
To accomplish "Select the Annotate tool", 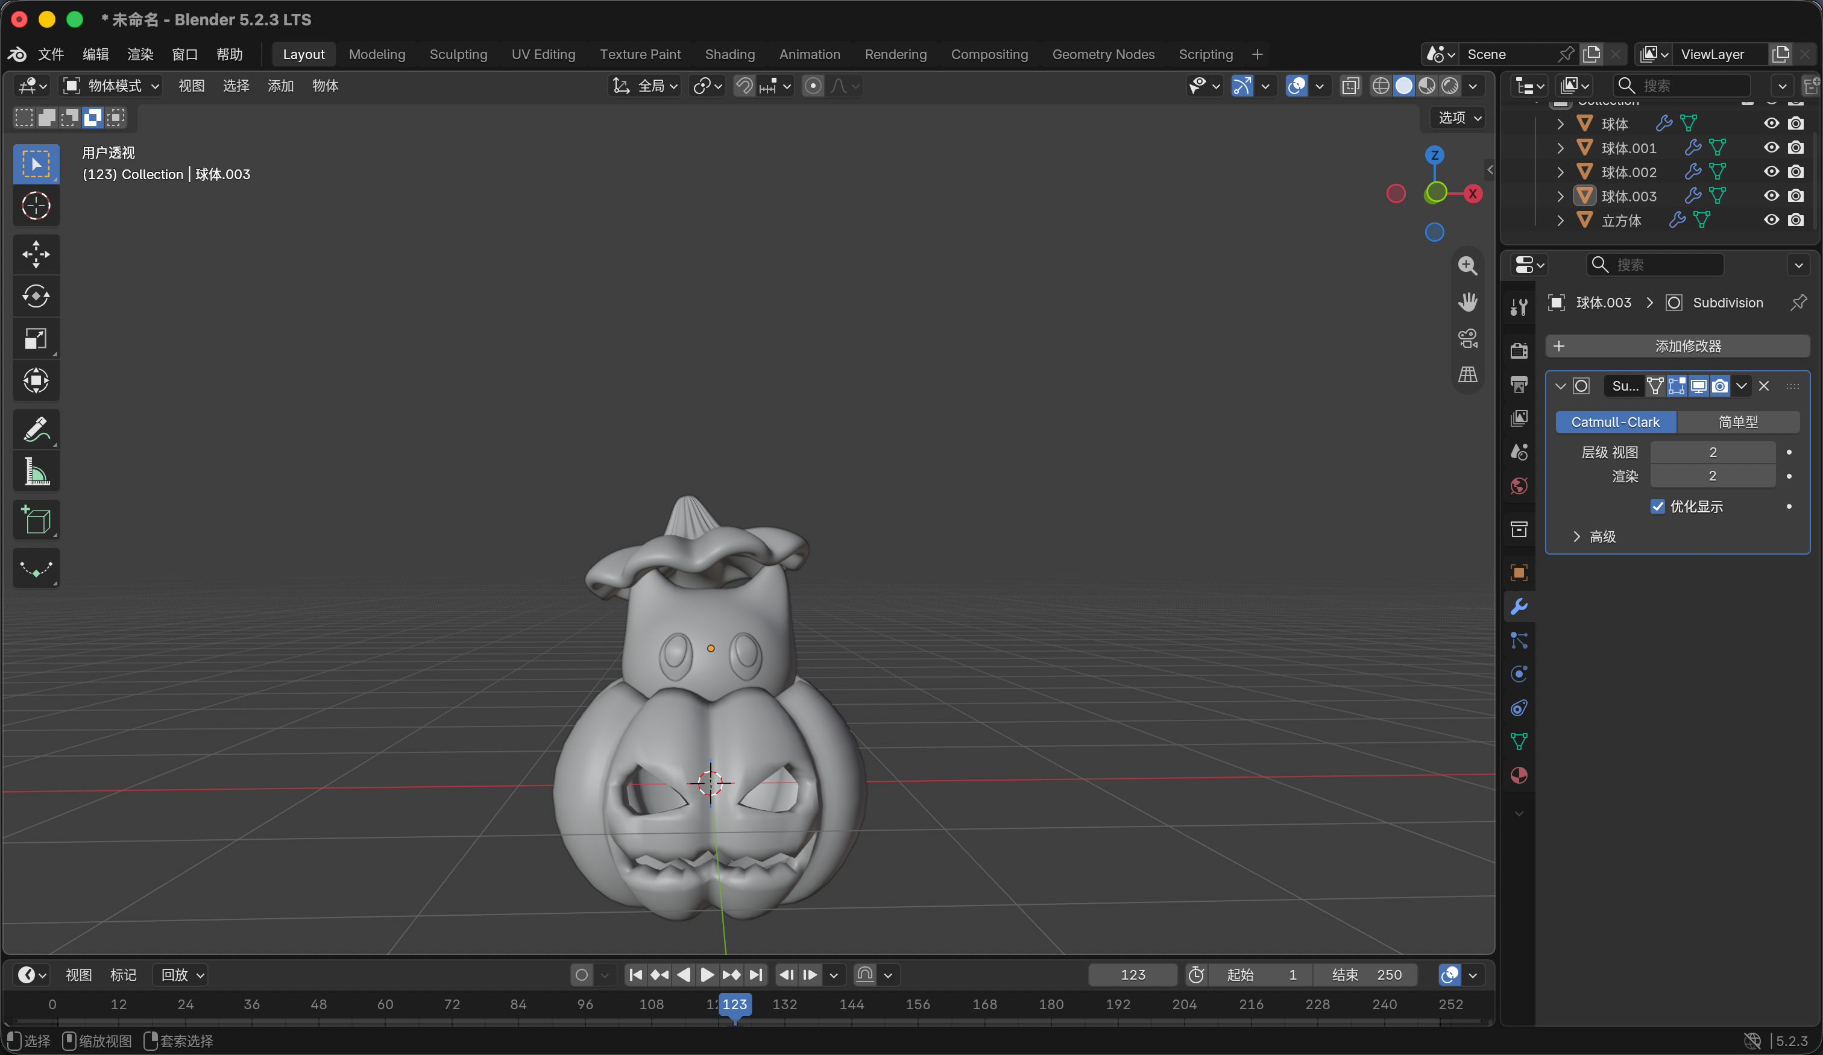I will pyautogui.click(x=36, y=429).
